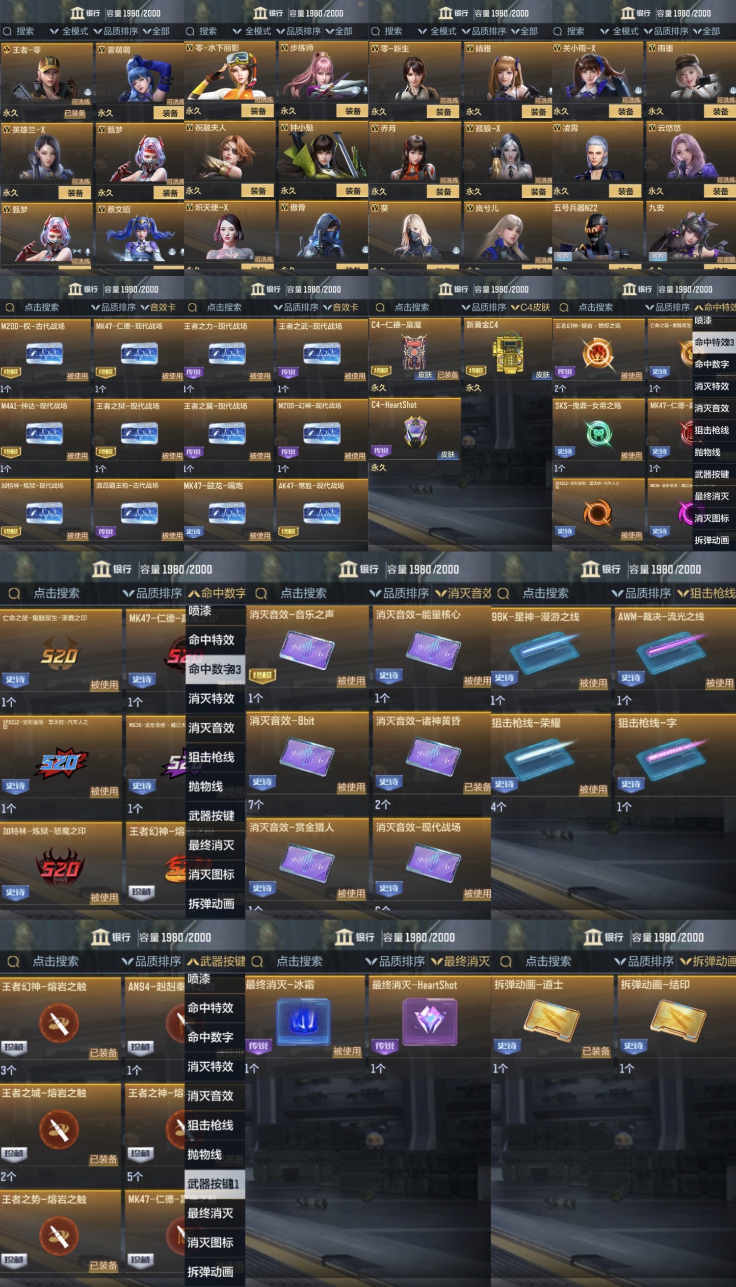Open the 最终消灭 category filter dropdown
This screenshot has width=736, height=1287.
[461, 961]
